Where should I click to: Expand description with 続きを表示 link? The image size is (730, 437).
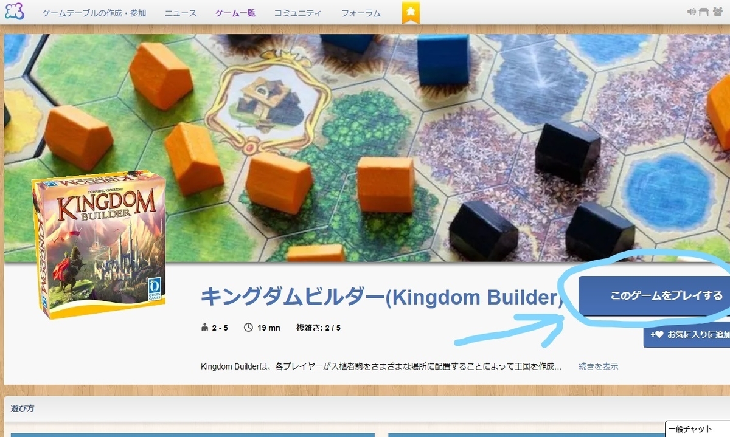point(598,366)
